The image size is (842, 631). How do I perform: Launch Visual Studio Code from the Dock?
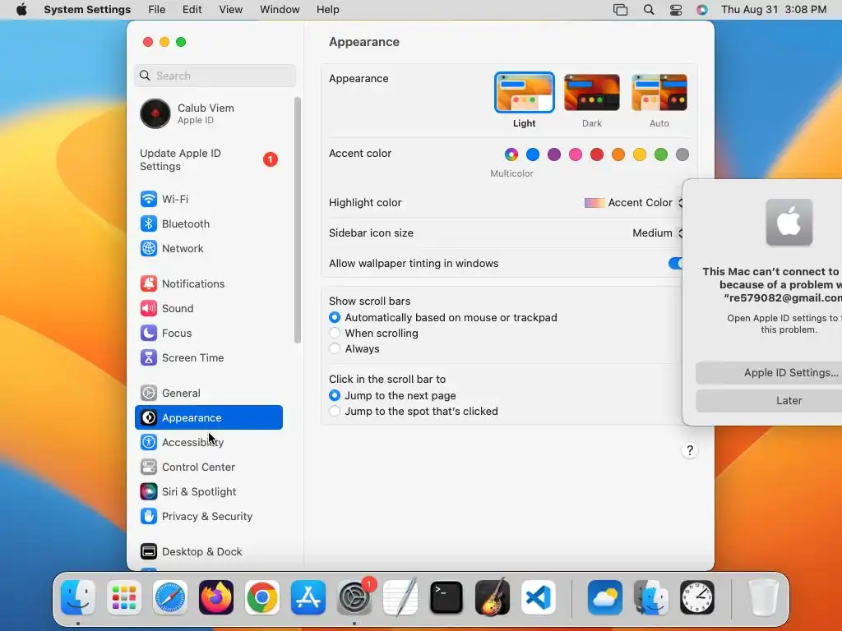pyautogui.click(x=538, y=597)
